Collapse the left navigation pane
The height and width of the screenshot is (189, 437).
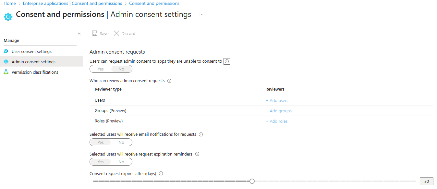tap(79, 33)
